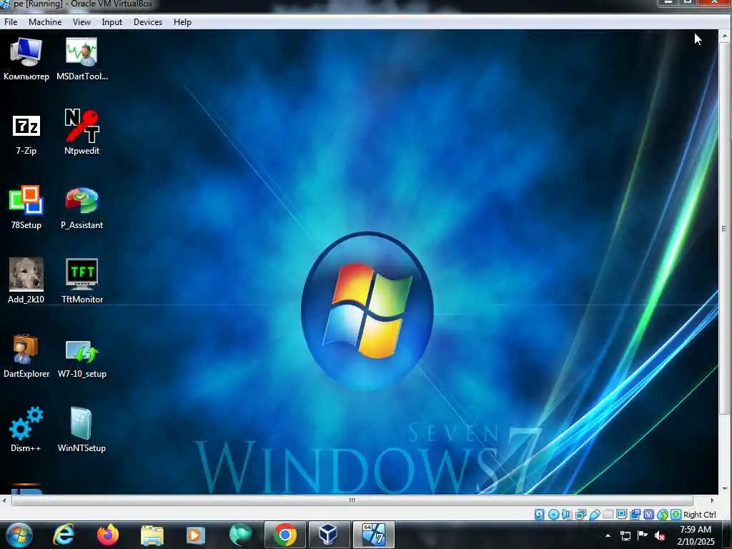732x549 pixels.
Task: Open the Action Center flag icon
Action: pyautogui.click(x=643, y=535)
